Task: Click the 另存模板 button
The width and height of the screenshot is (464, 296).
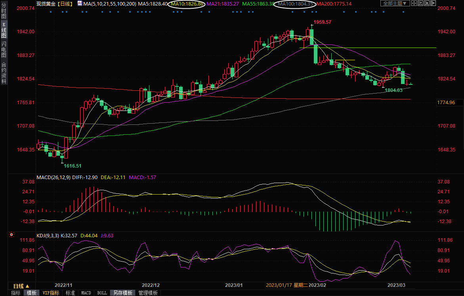Action: pos(122,293)
